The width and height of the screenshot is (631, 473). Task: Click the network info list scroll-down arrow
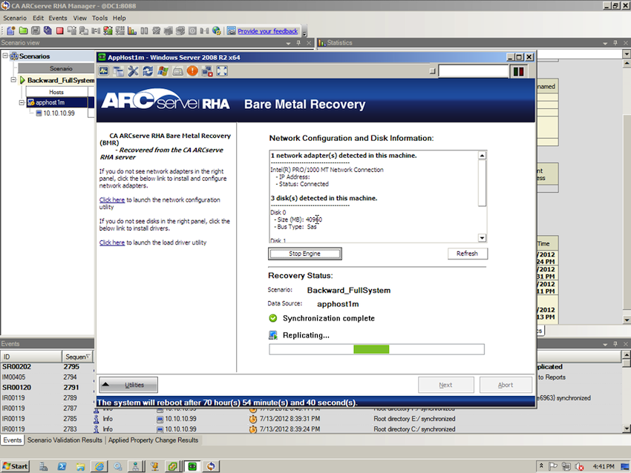pyautogui.click(x=482, y=238)
